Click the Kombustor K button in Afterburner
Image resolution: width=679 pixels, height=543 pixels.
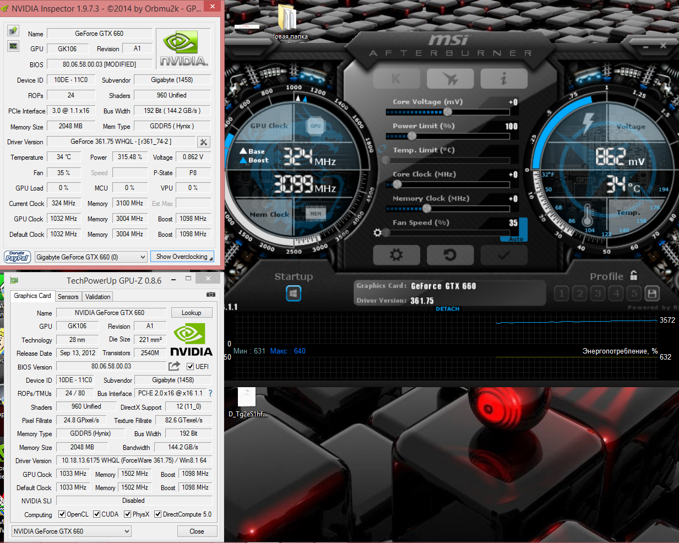click(x=396, y=79)
